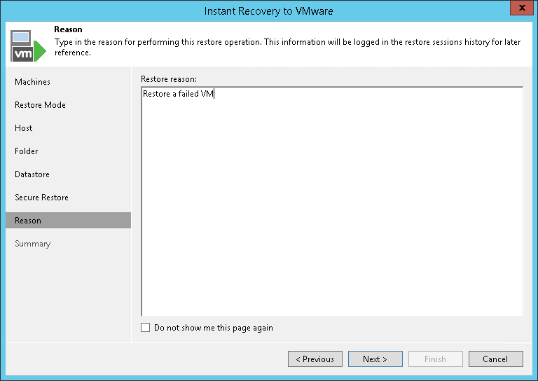Click inside the Restore reason text box

click(332, 202)
